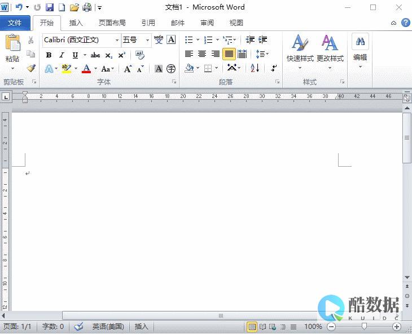
Task: Open underline style dropdown arrow
Action: tap(85, 55)
